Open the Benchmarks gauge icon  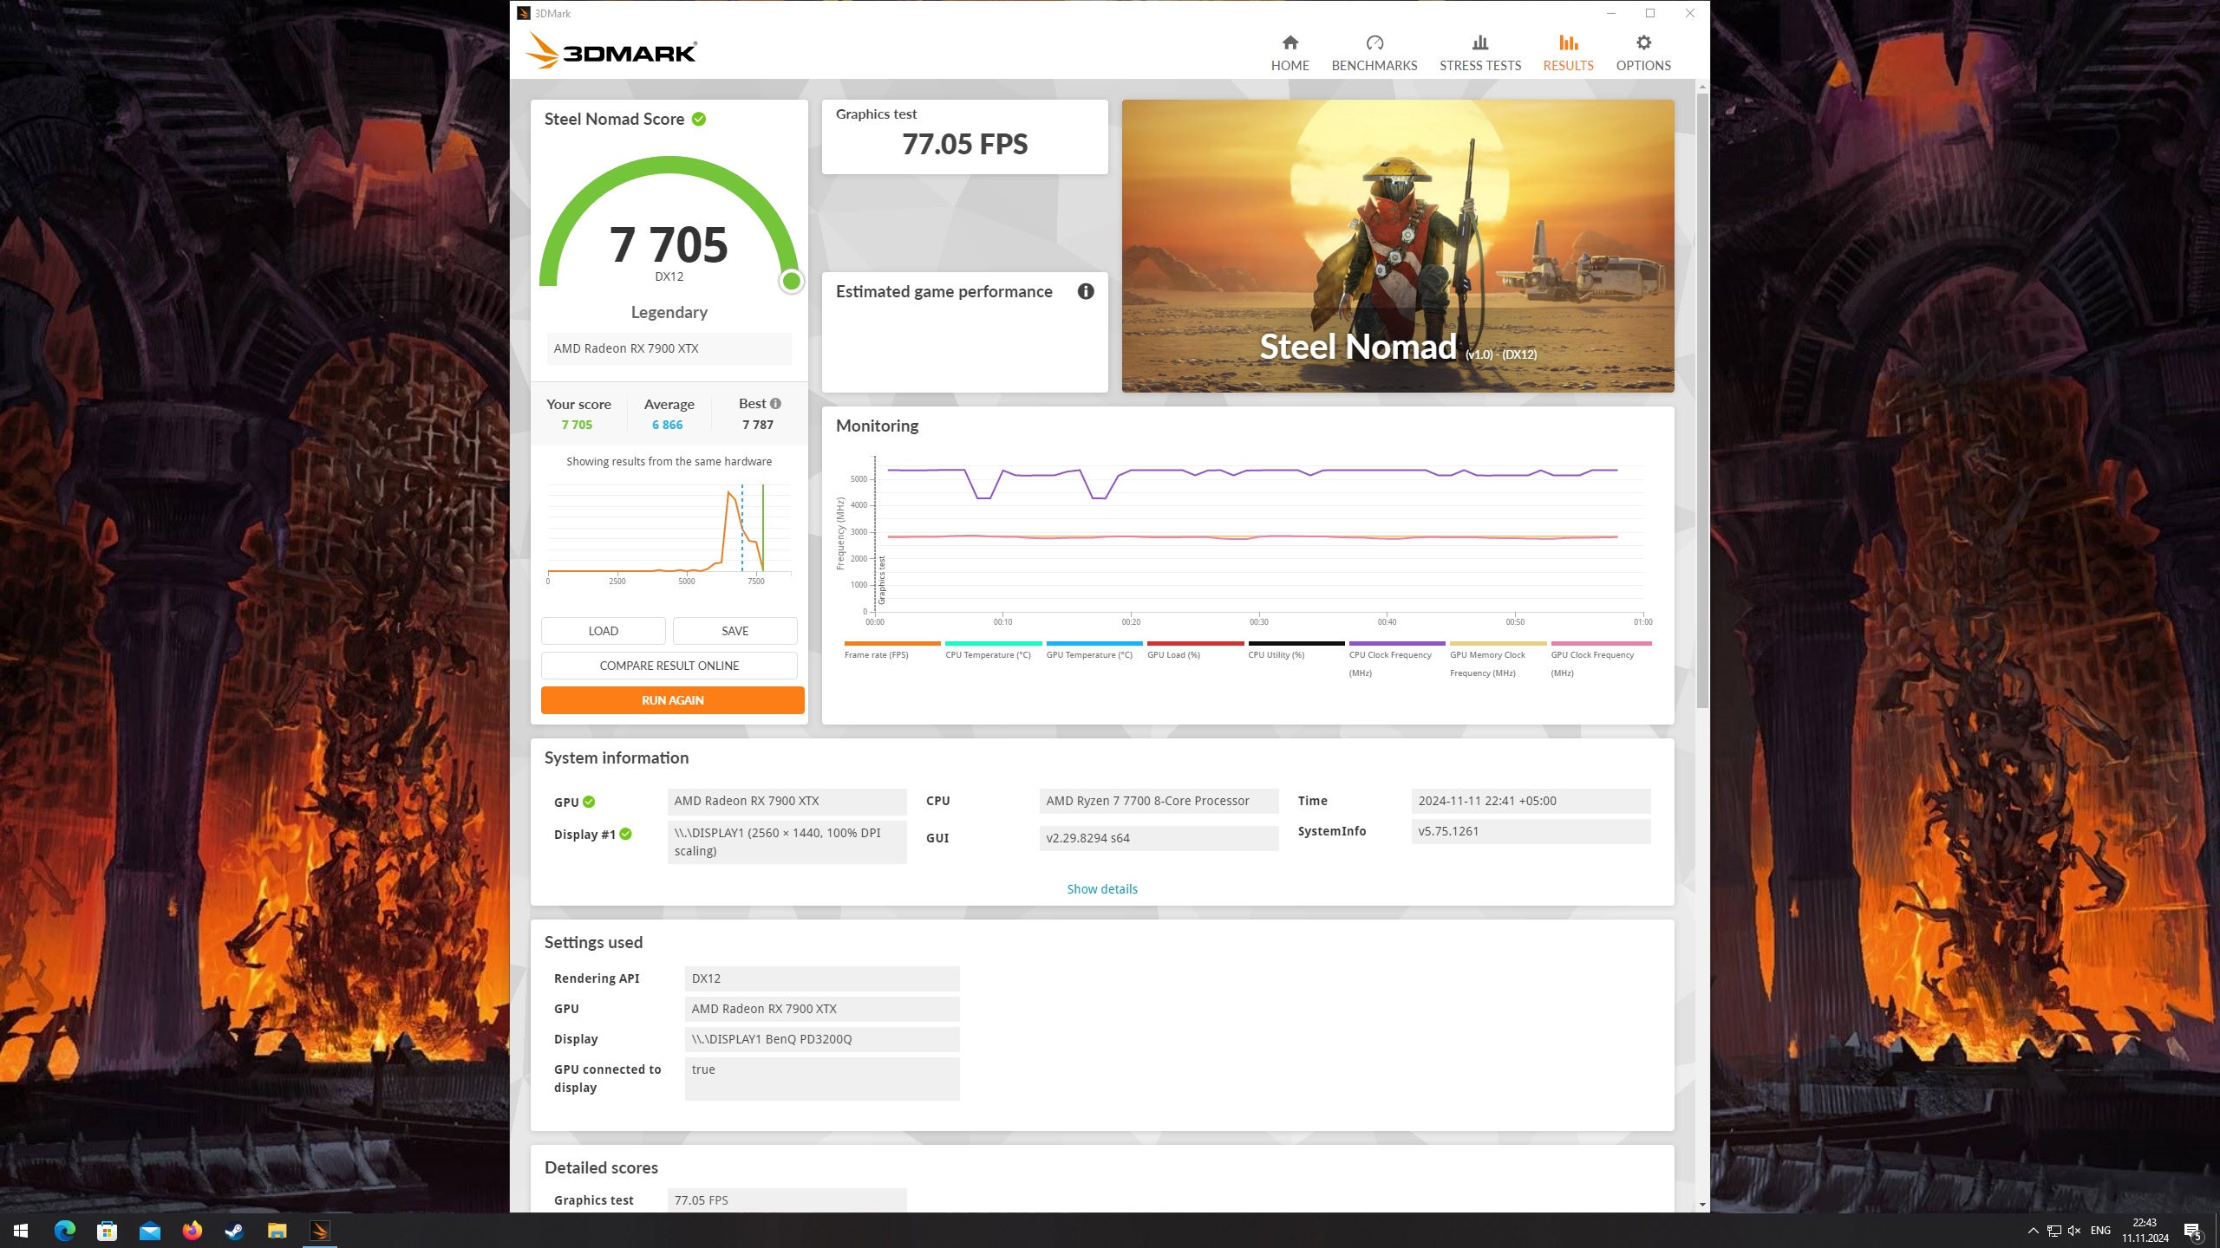point(1374,43)
